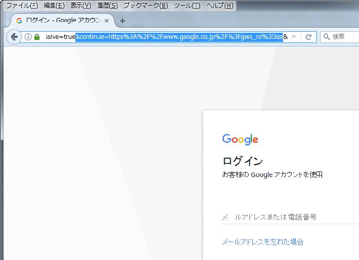359x260 pixels.
Task: Open the ブックマーク(B) menu
Action: (146, 6)
